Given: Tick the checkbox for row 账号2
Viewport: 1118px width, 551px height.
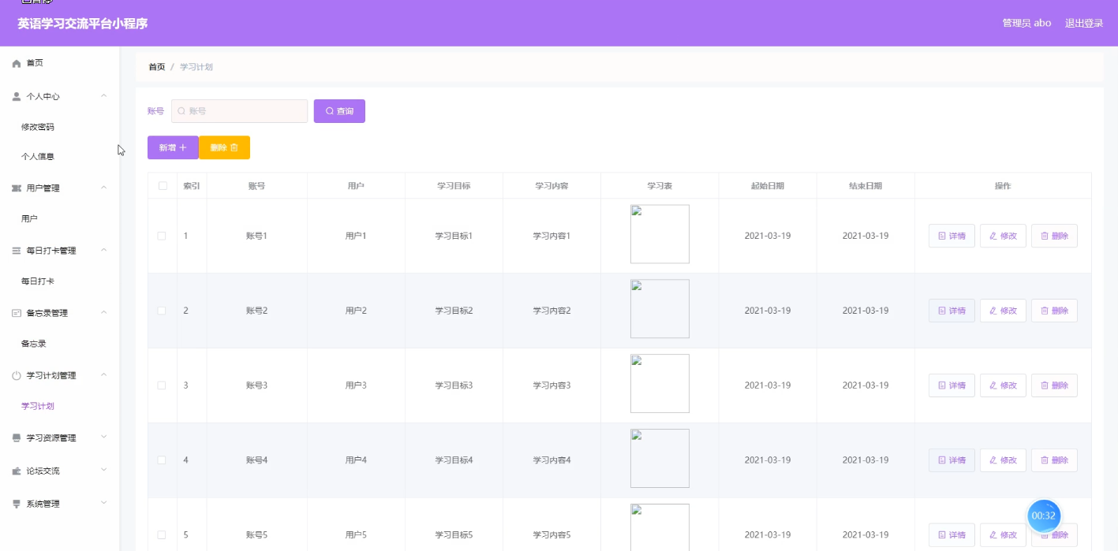Looking at the screenshot, I should click(162, 311).
